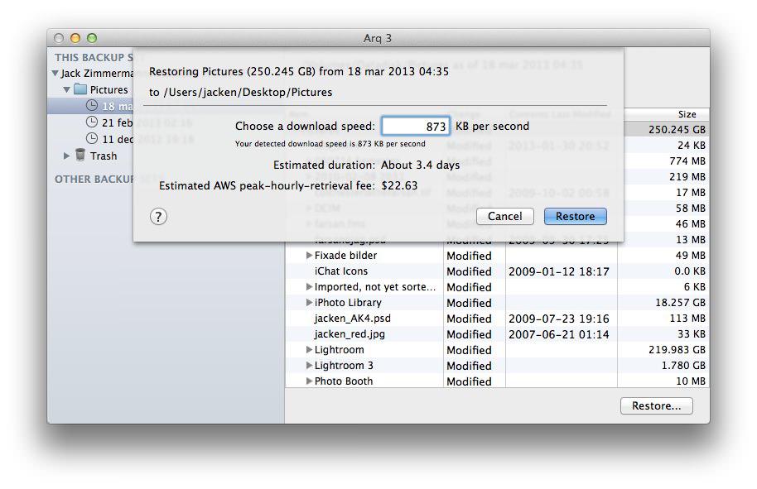Click the help question mark button

click(158, 217)
